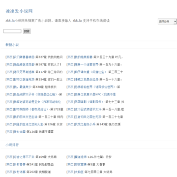Screen dimensions: 177x177
Task: Open 变身之我真不是NPC novel link
Action: tap(95, 94)
